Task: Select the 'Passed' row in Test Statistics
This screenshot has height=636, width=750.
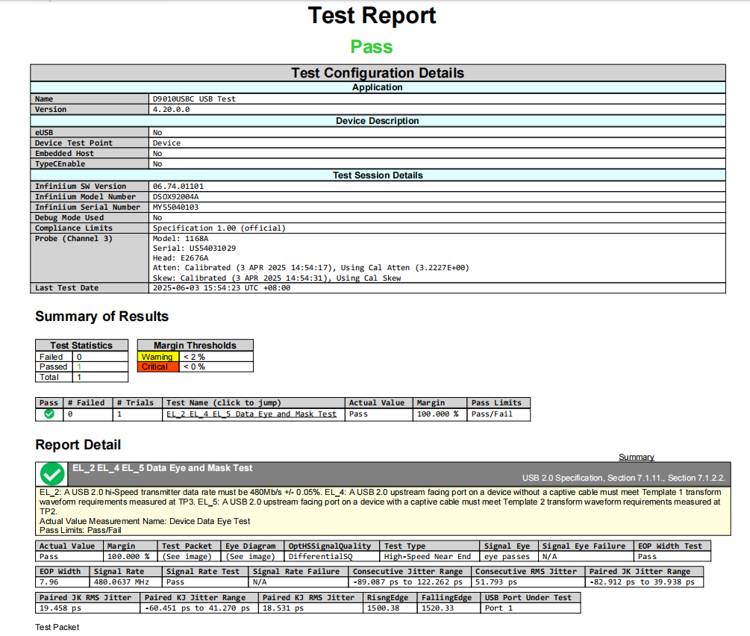Action: tap(81, 367)
